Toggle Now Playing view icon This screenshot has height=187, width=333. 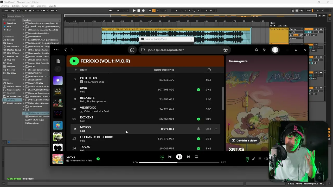point(247,159)
